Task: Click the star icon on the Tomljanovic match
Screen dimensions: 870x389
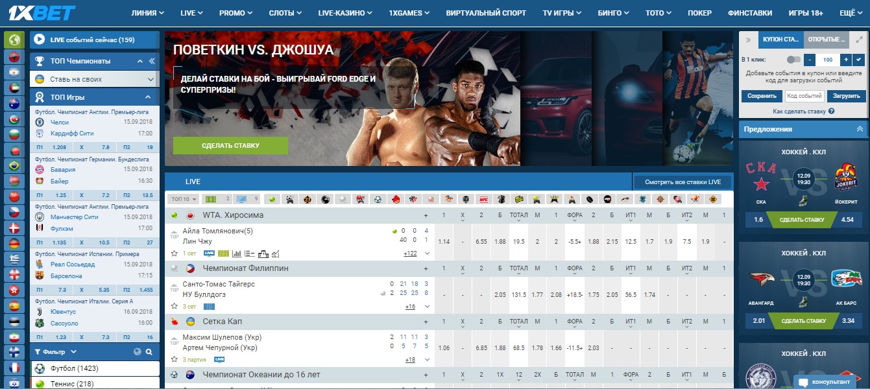Action: click(x=174, y=253)
